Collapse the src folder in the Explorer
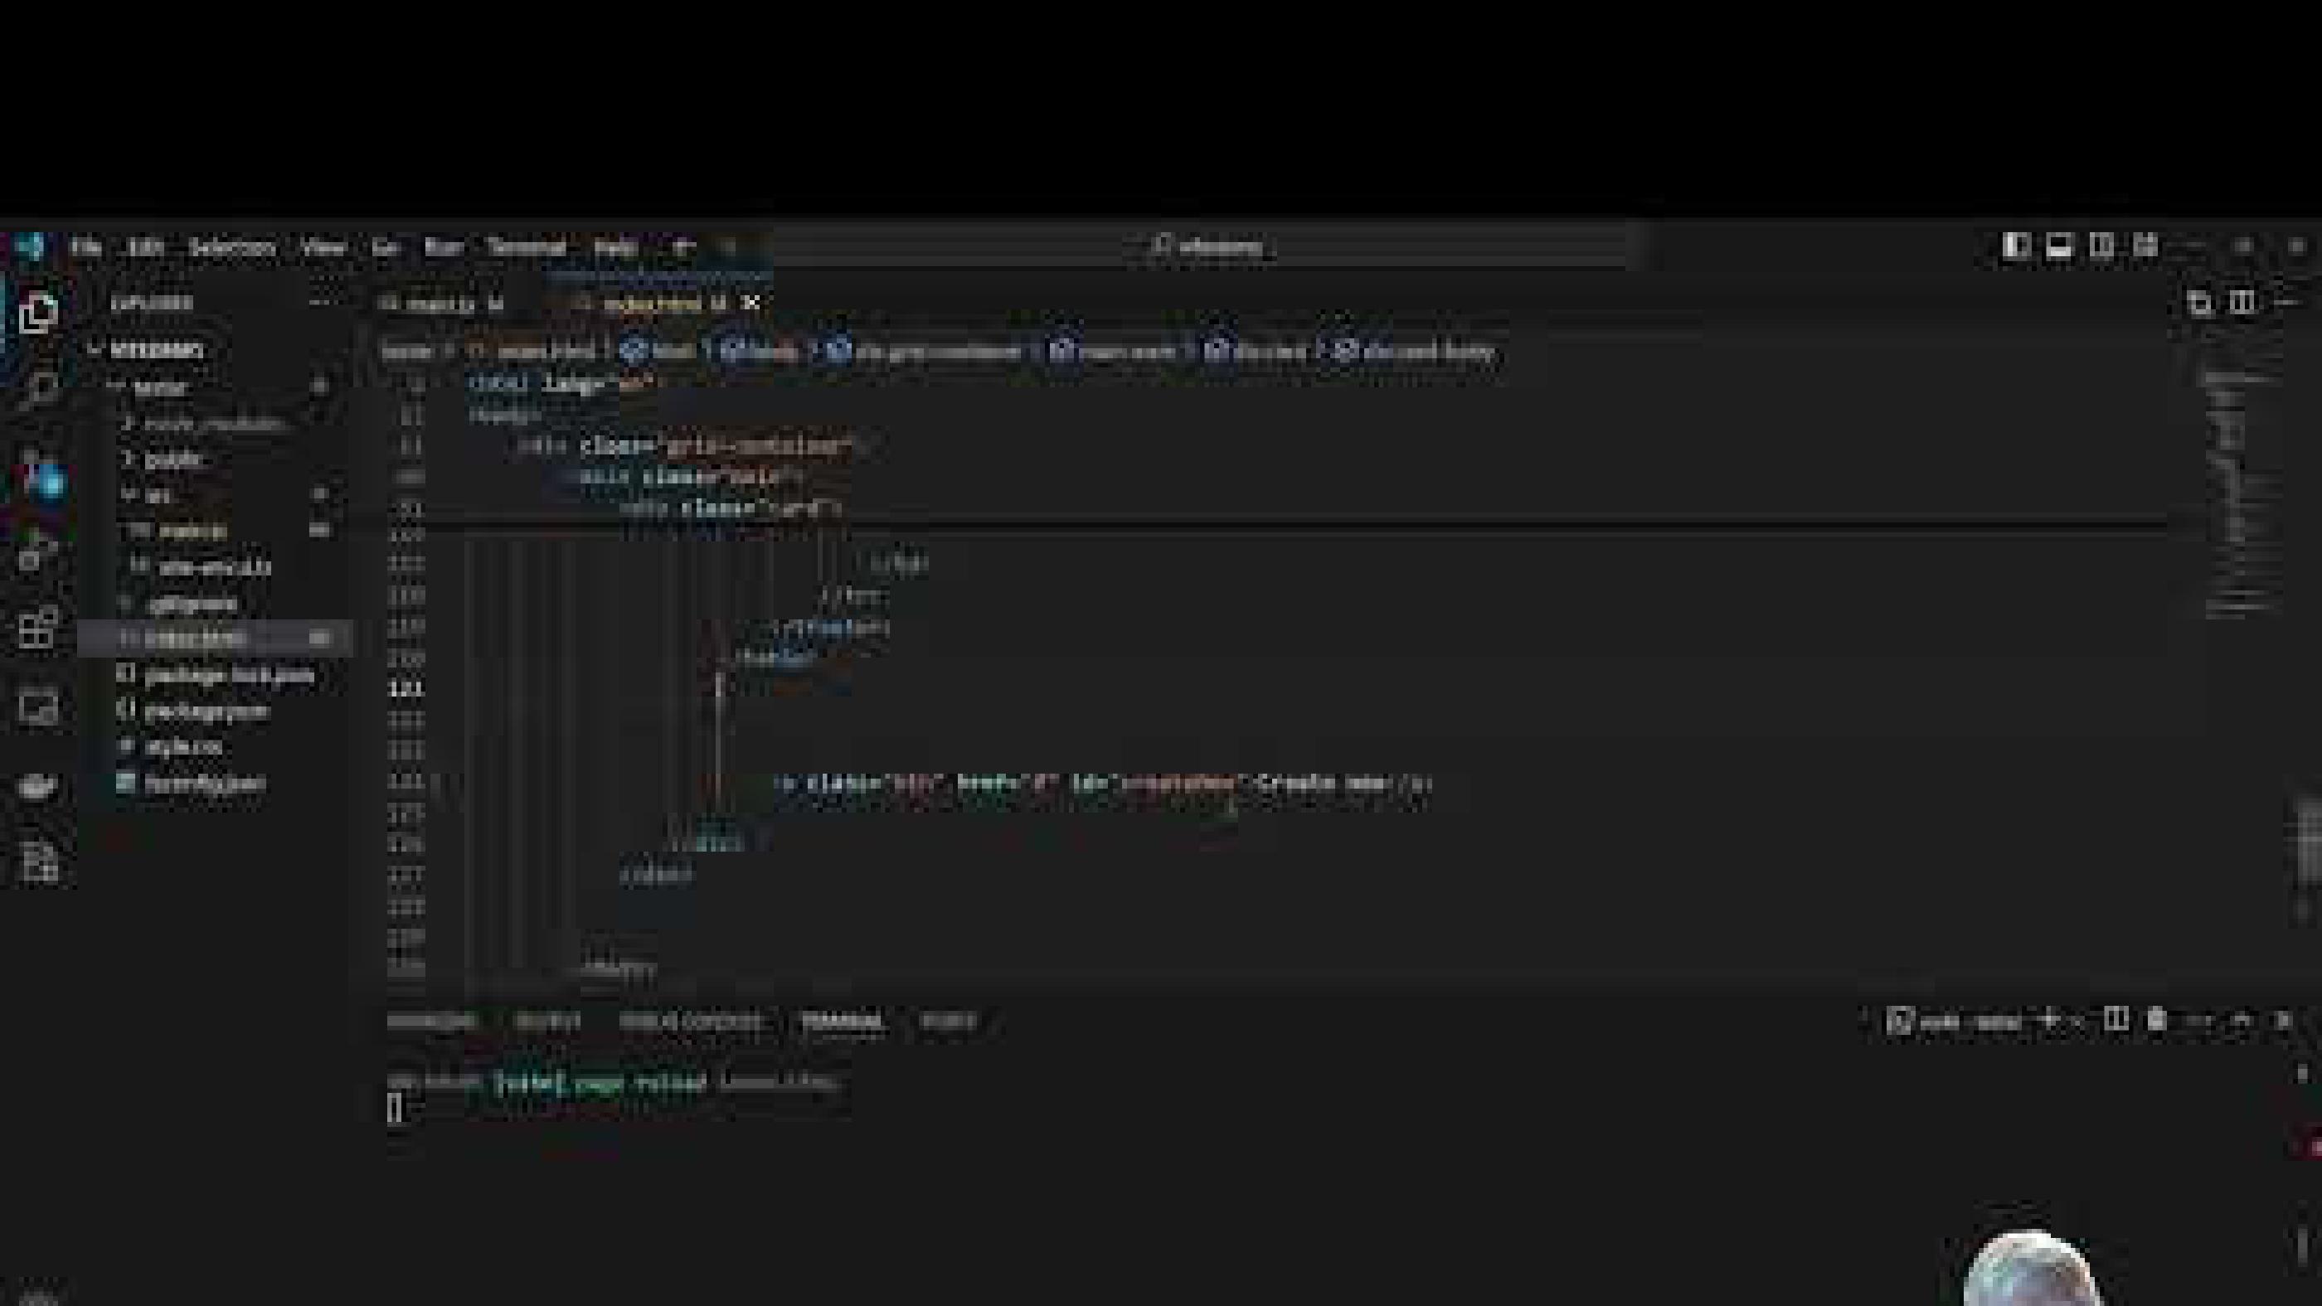This screenshot has width=2322, height=1306. click(180, 493)
